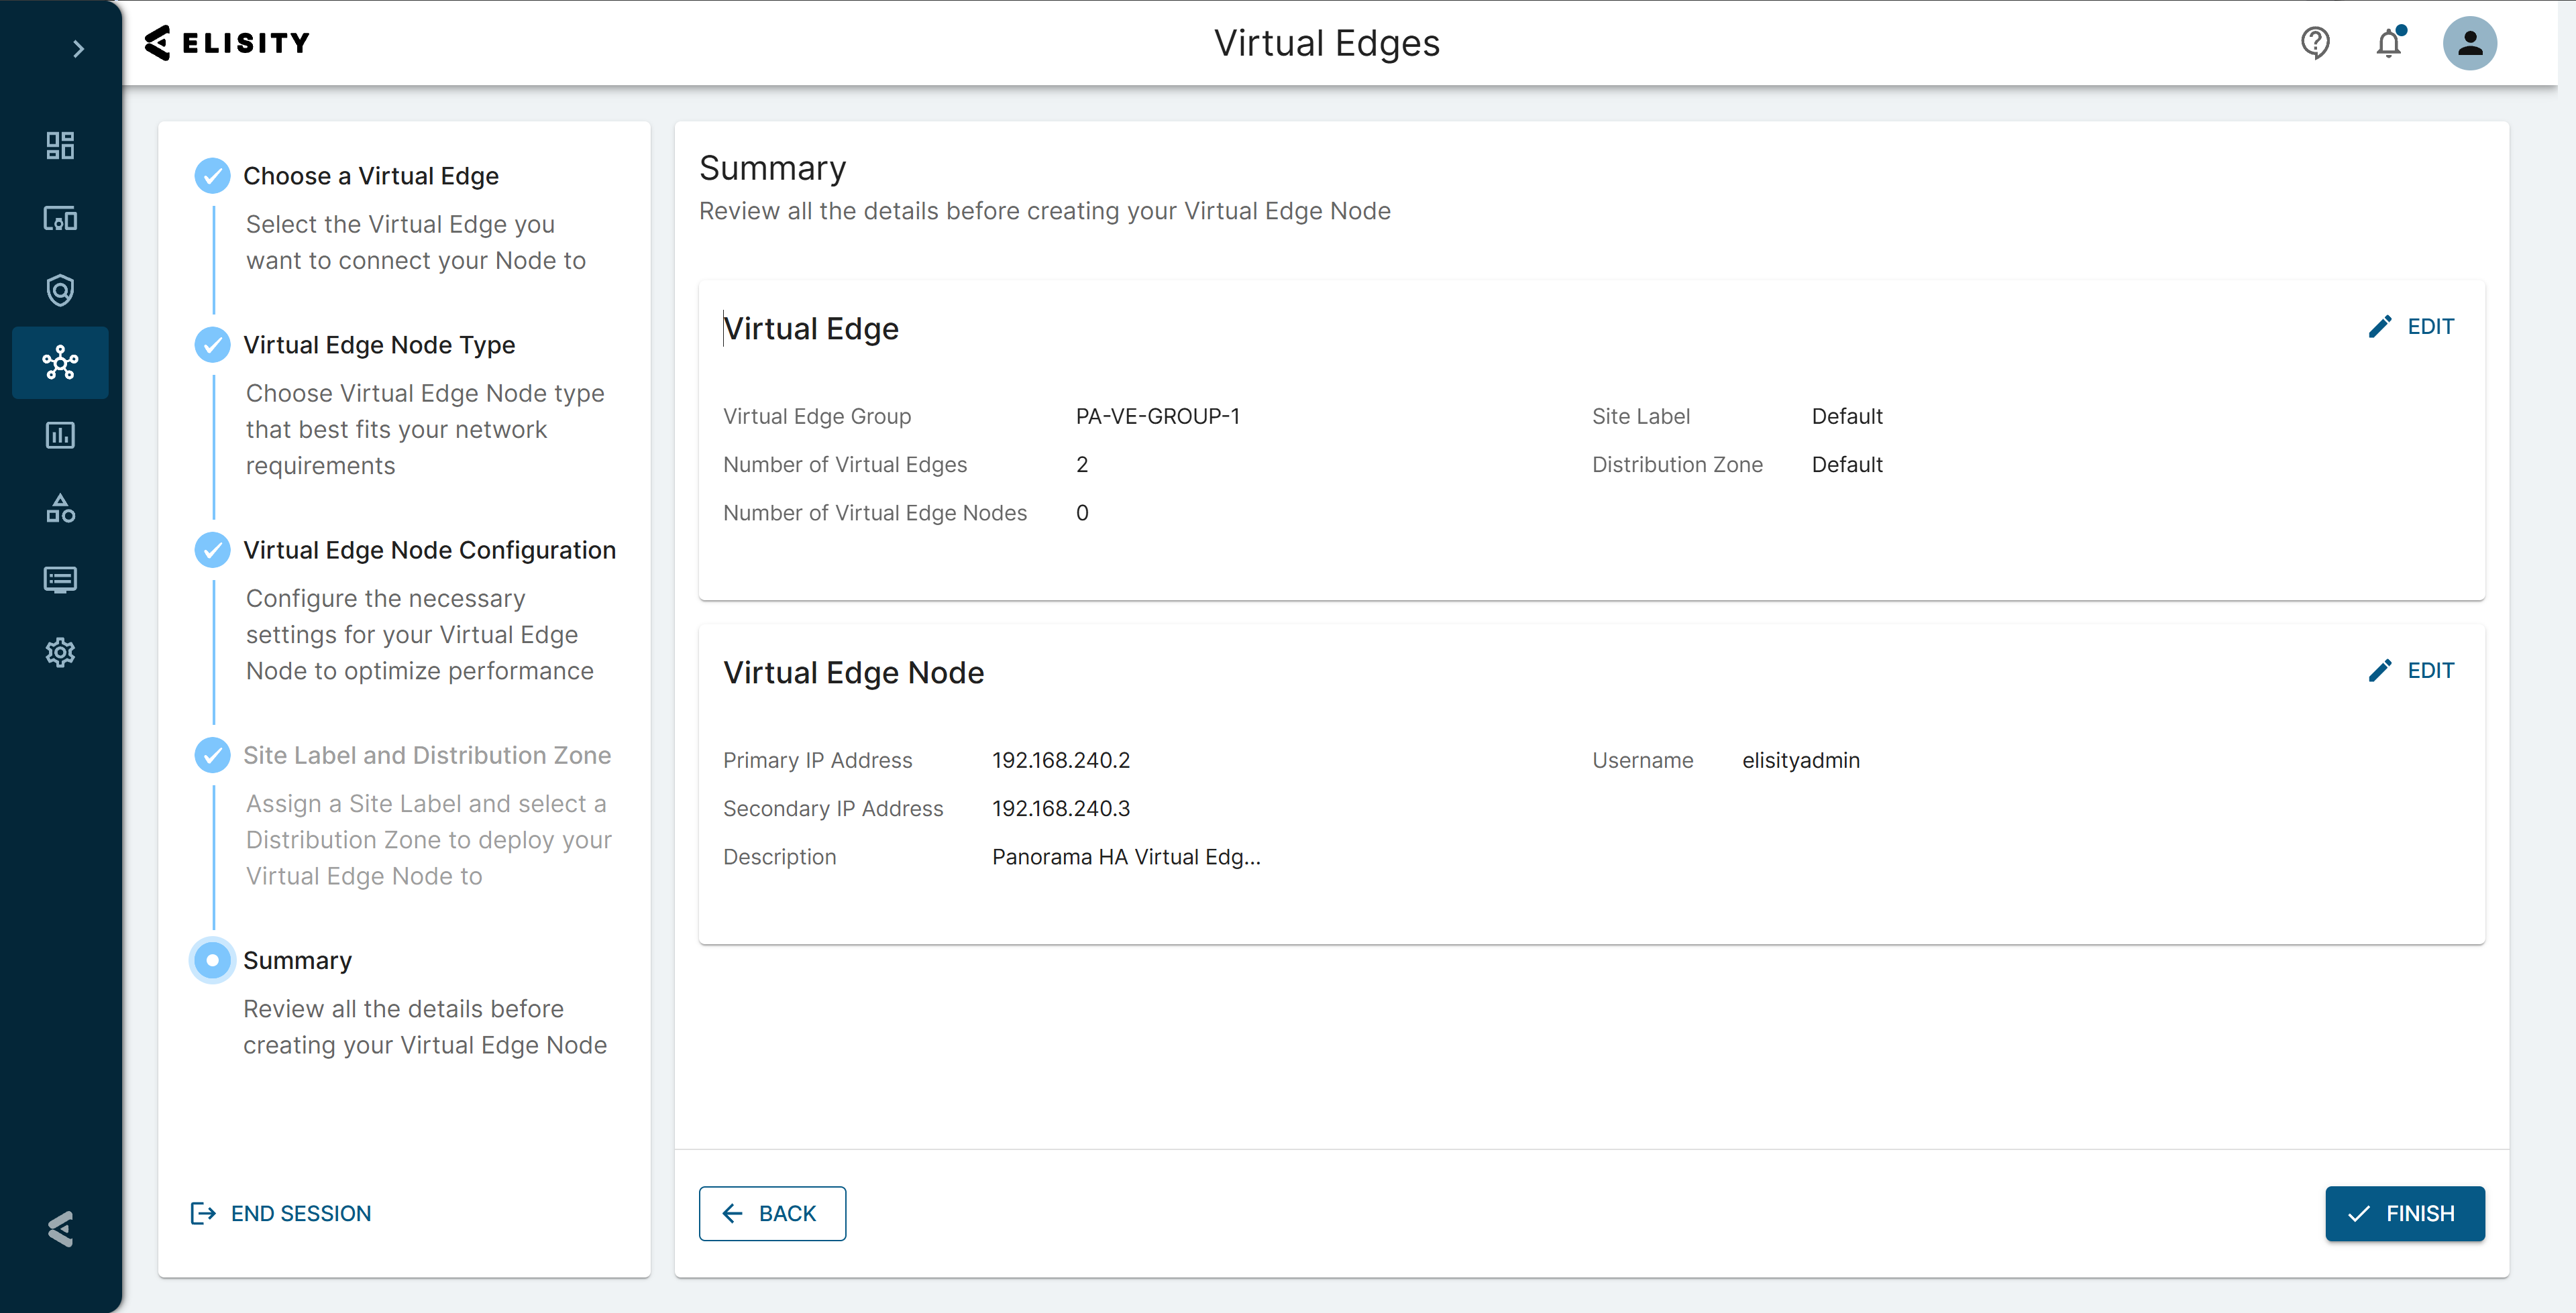The height and width of the screenshot is (1313, 2576).
Task: Open the notifications bell
Action: 2389,43
